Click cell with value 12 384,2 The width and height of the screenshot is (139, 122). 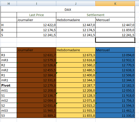[36, 75]
